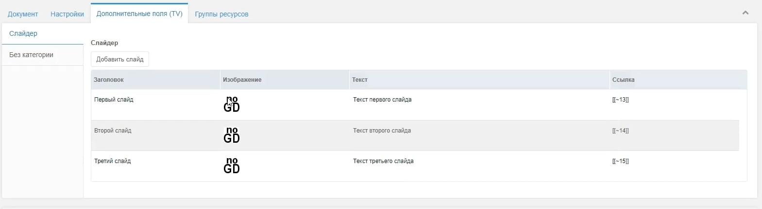Click the Текст третьего слайда cell

click(383, 161)
